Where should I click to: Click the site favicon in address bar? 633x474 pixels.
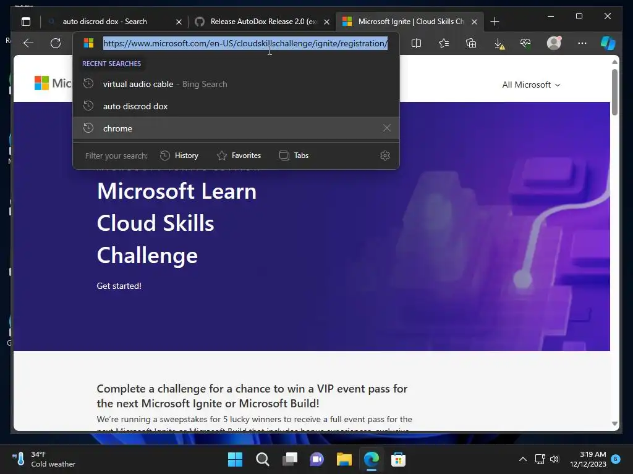pyautogui.click(x=89, y=43)
